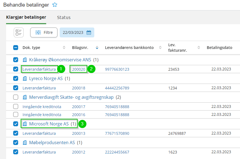Uncheck checkbox for invoice 200018
The image size is (240, 159).
click(x=16, y=88)
